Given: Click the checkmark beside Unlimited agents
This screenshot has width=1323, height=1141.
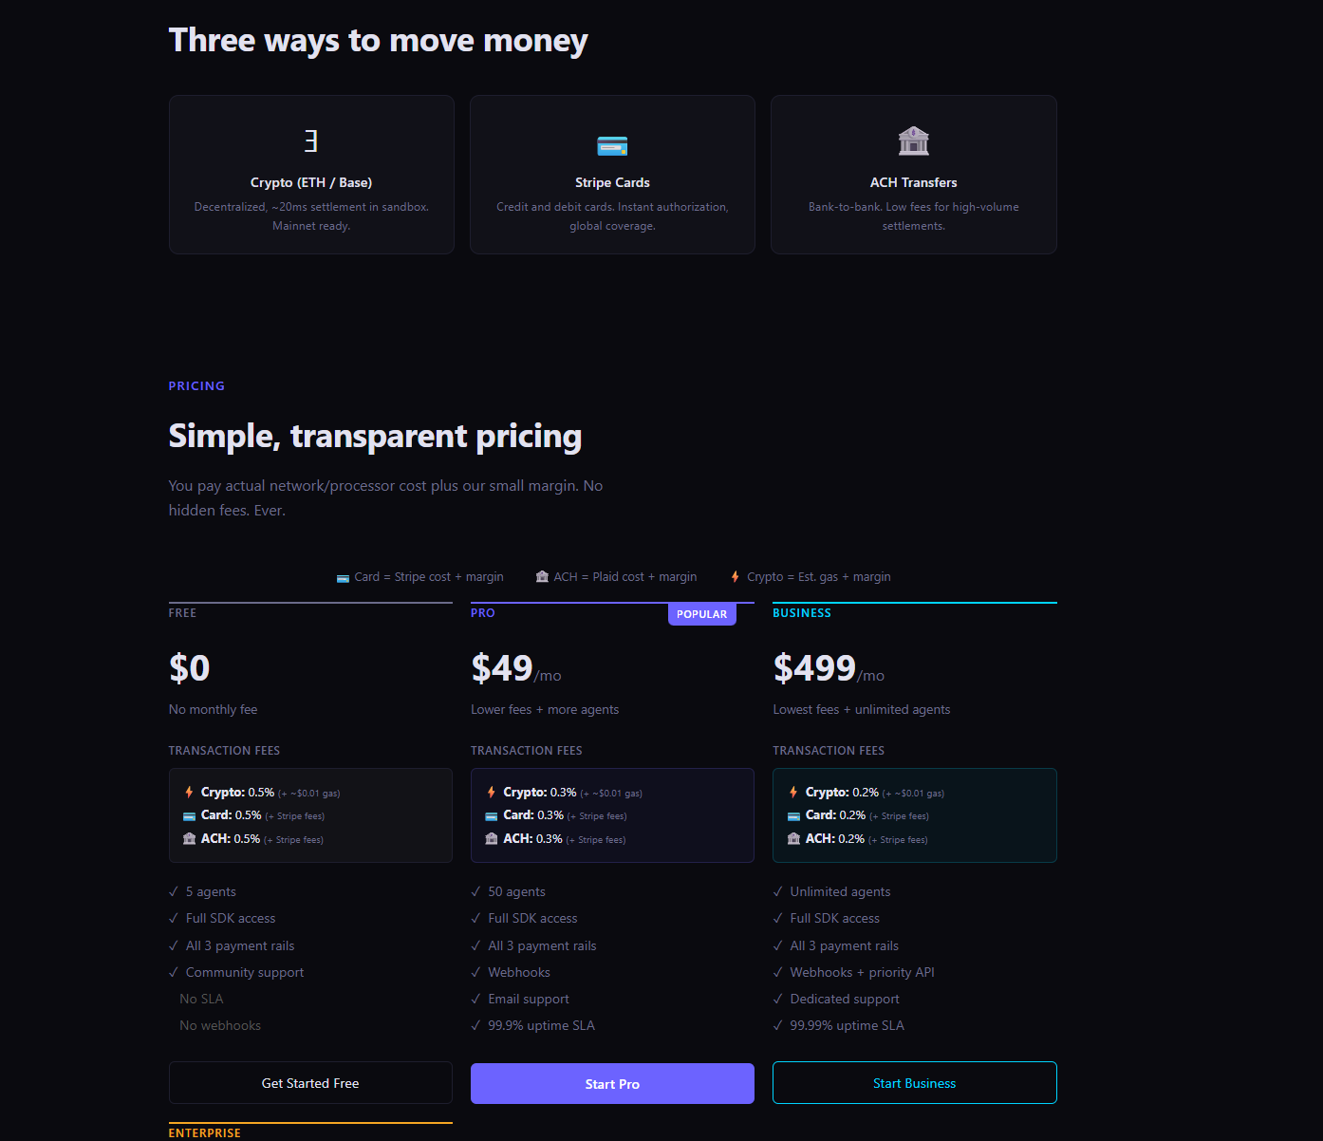Looking at the screenshot, I should pyautogui.click(x=777, y=891).
